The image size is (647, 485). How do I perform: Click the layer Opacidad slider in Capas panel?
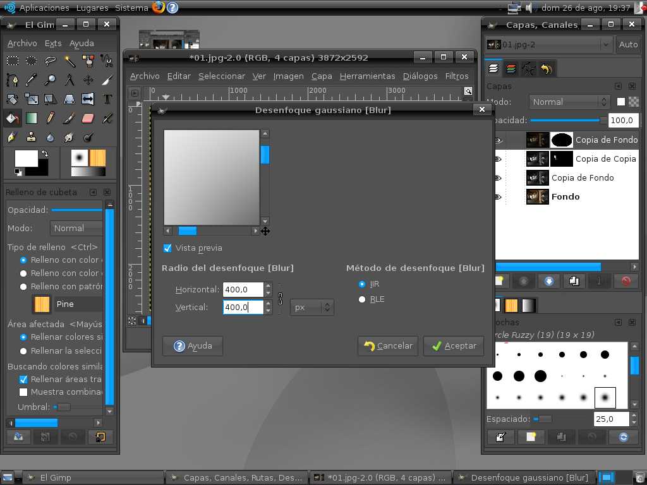point(568,121)
